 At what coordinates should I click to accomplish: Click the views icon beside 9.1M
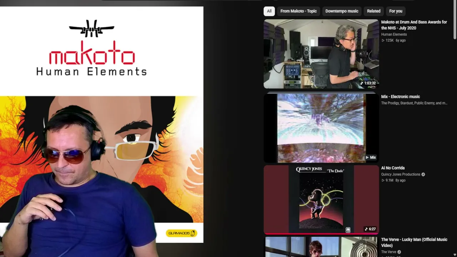coord(383,181)
